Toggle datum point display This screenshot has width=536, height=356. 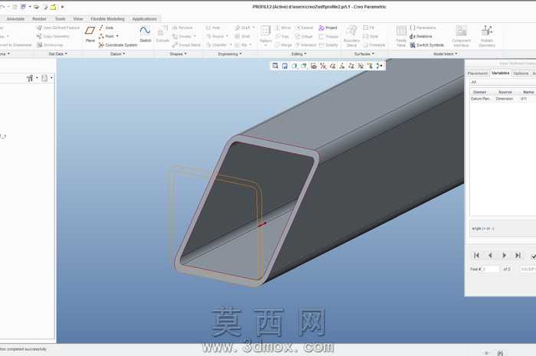pos(351,66)
